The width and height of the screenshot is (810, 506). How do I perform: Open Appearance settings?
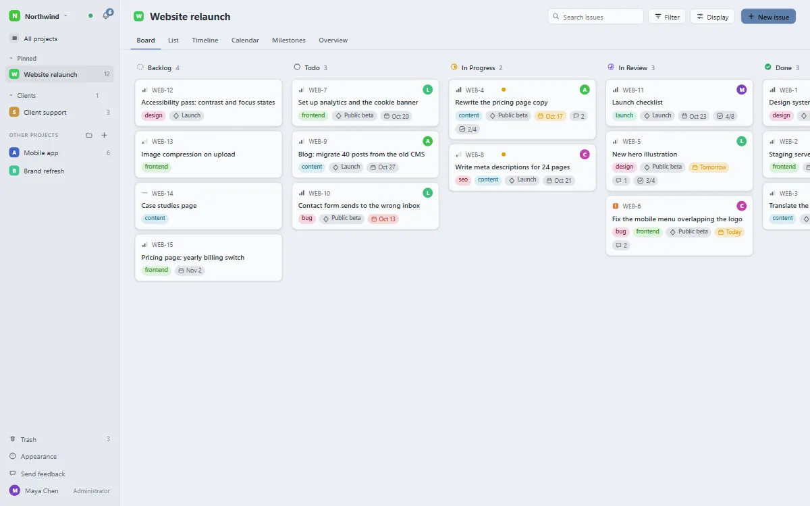point(59,457)
